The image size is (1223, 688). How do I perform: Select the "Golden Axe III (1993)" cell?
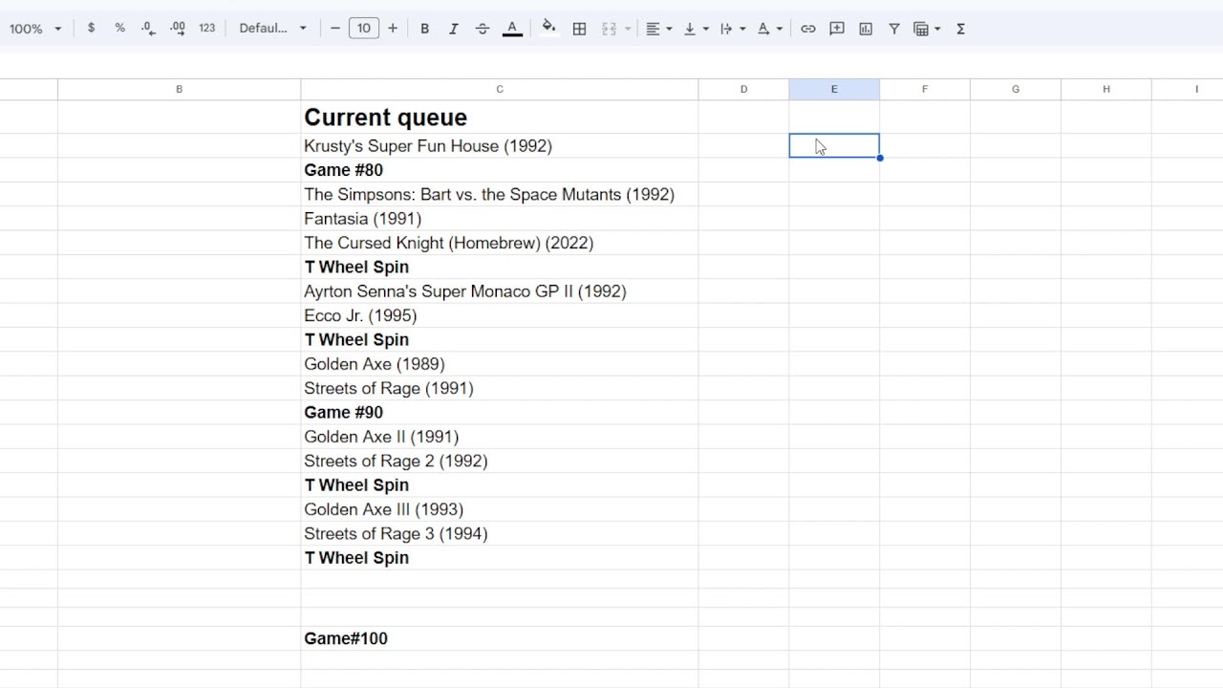pos(500,509)
